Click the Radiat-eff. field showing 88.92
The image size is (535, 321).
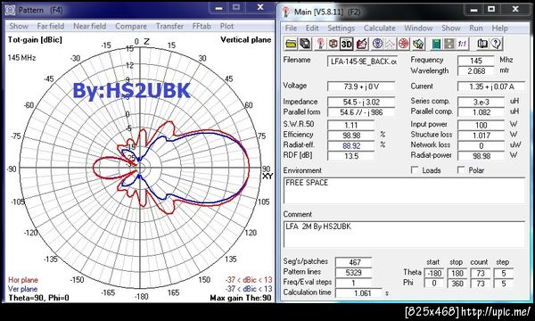click(350, 145)
